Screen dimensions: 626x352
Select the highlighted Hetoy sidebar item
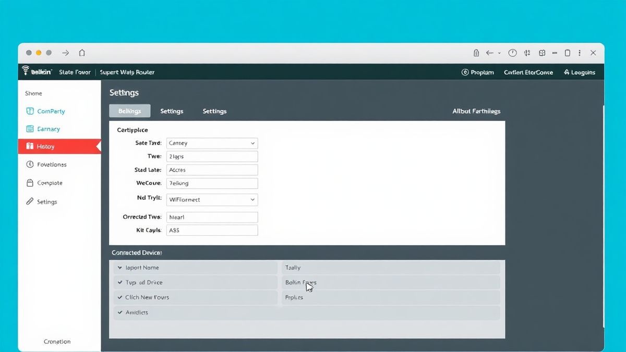[59, 147]
